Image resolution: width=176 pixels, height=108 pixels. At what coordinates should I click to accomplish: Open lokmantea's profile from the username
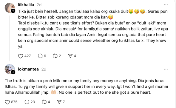click(28, 69)
